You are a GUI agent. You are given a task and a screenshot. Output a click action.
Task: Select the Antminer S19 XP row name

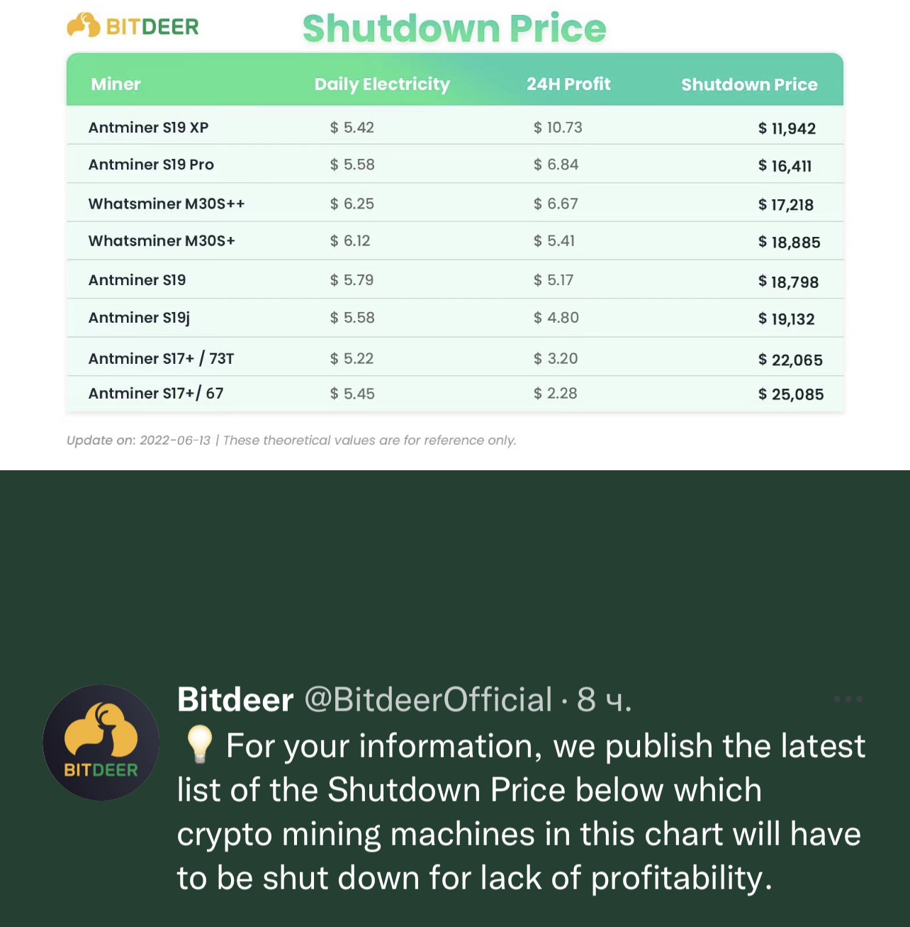point(148,128)
